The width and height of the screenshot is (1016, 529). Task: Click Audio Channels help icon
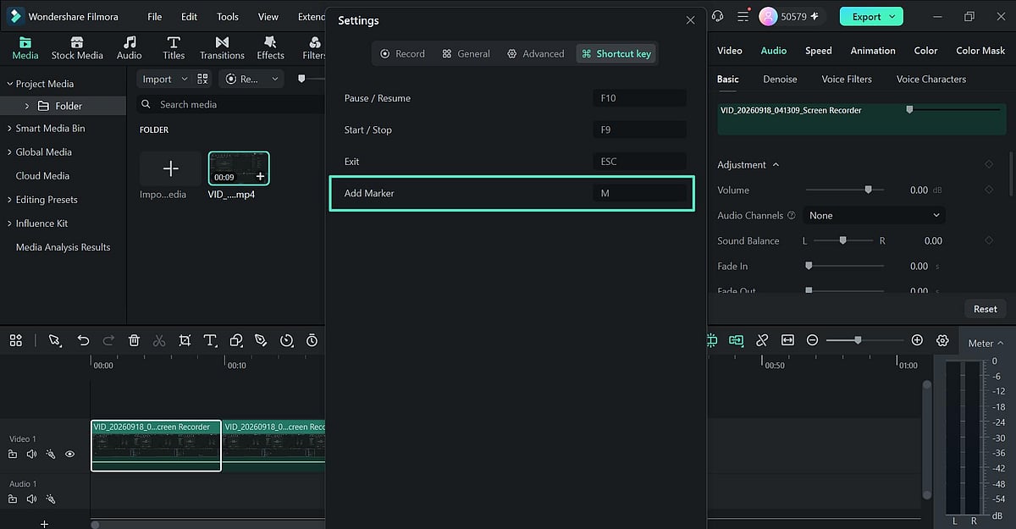[792, 216]
